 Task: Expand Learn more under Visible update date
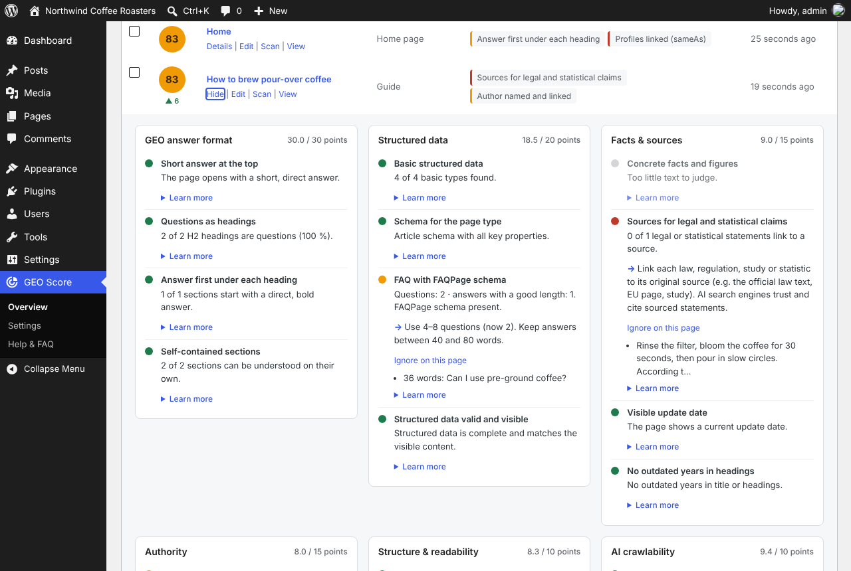click(x=653, y=447)
